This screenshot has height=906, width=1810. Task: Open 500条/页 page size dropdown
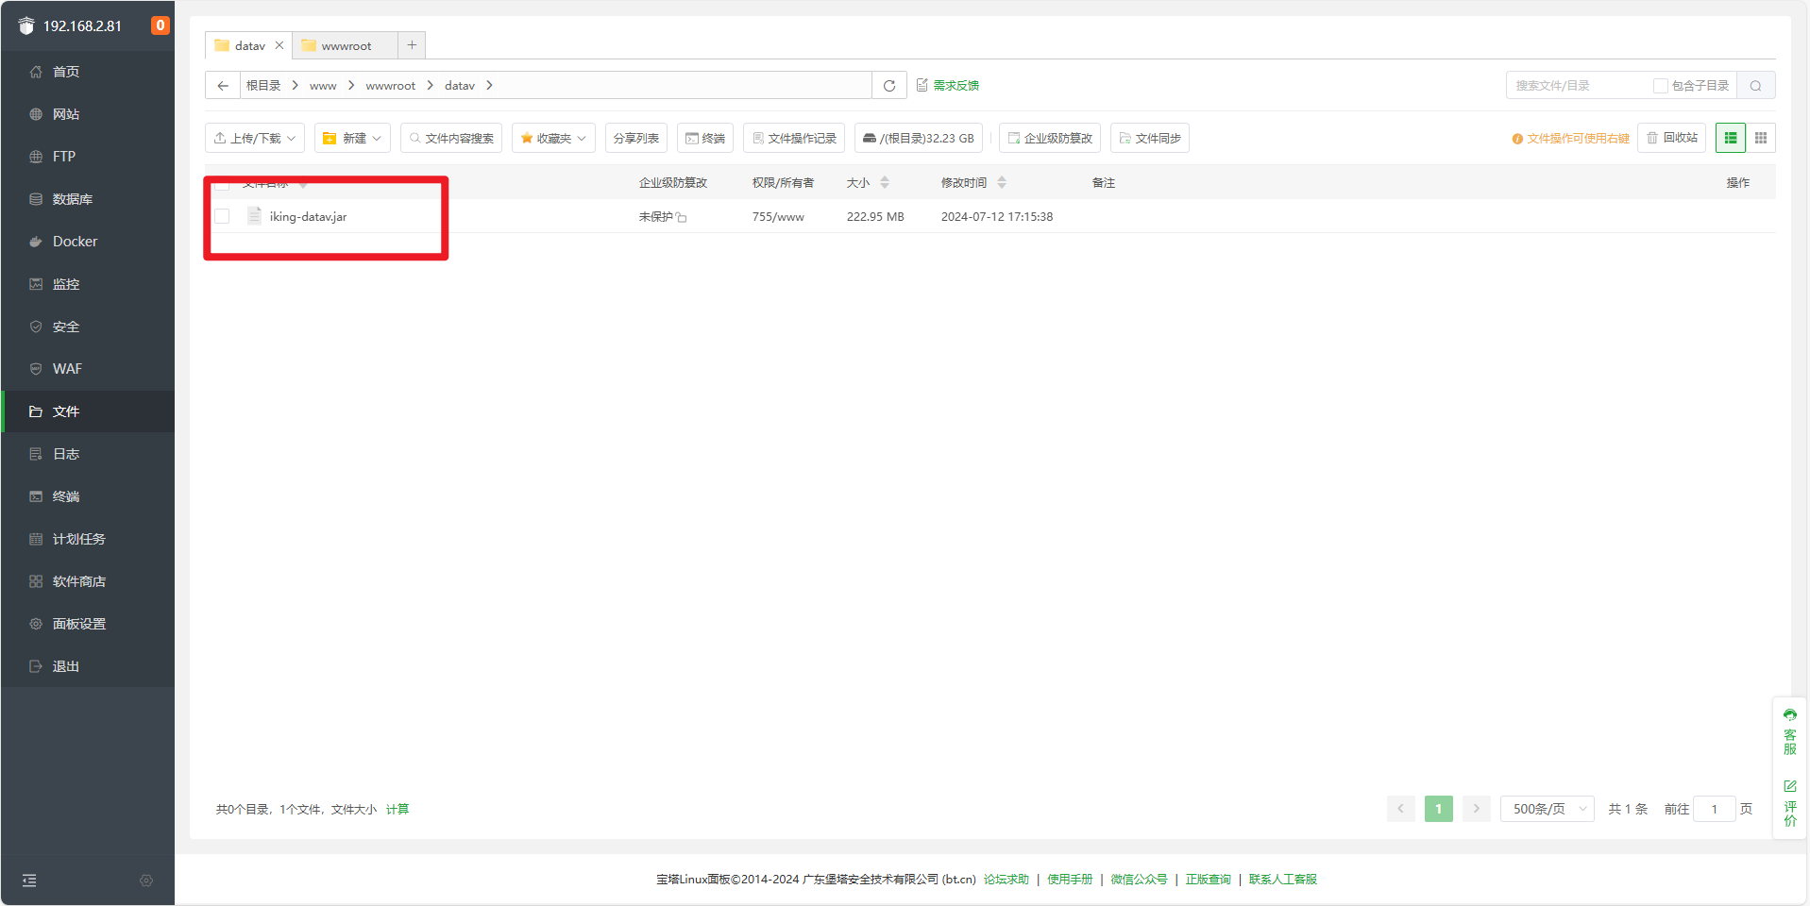click(x=1548, y=809)
